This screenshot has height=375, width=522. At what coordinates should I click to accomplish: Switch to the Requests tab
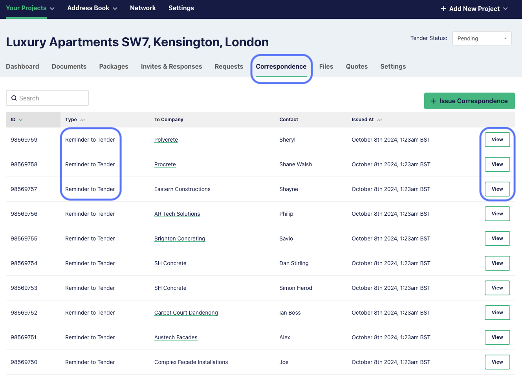click(229, 67)
